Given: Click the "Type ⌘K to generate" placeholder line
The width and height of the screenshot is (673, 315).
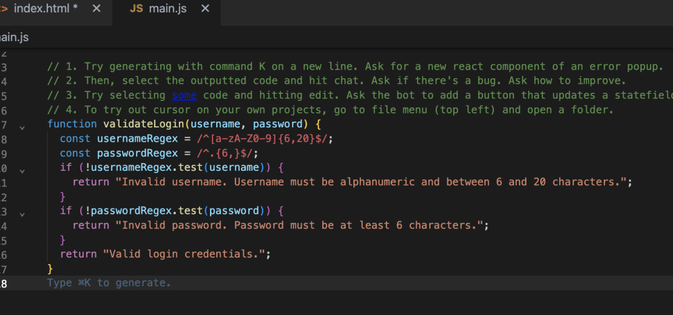Looking at the screenshot, I should pyautogui.click(x=109, y=283).
